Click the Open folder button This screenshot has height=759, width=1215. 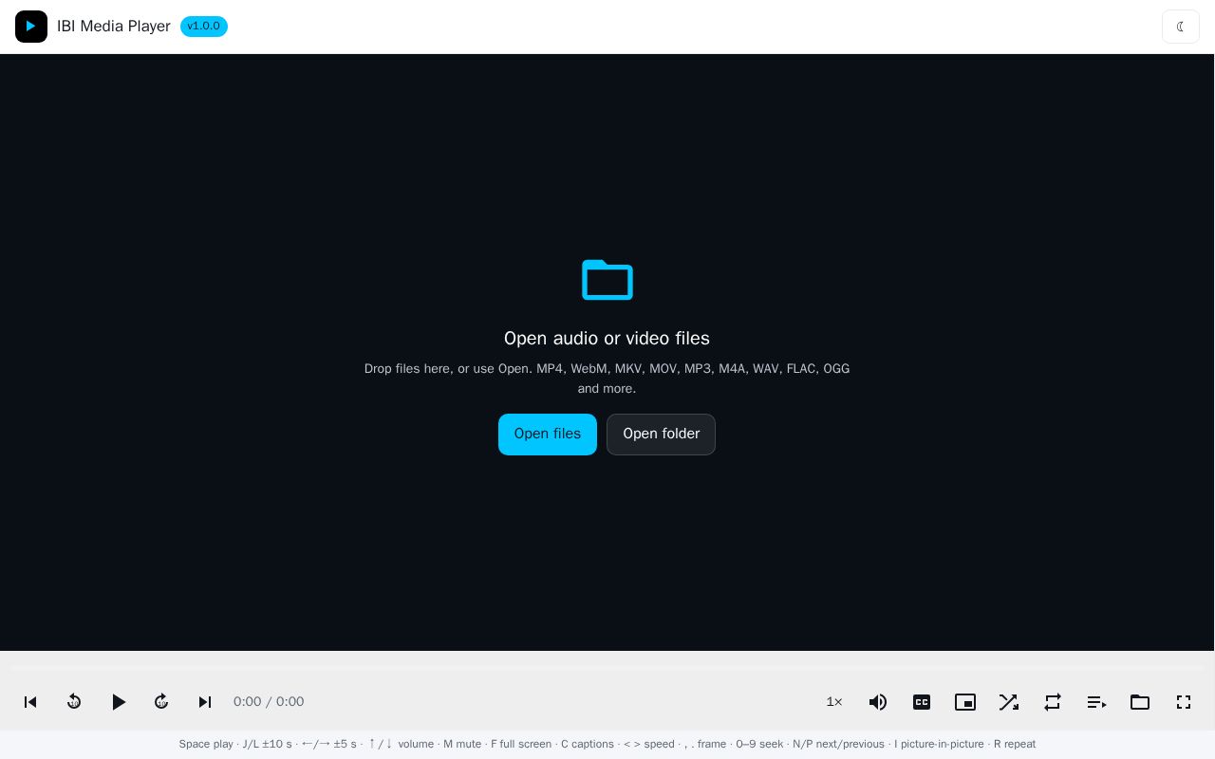tap(661, 435)
